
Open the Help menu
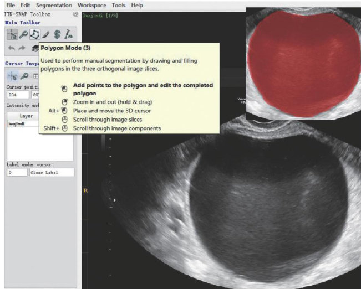point(137,5)
